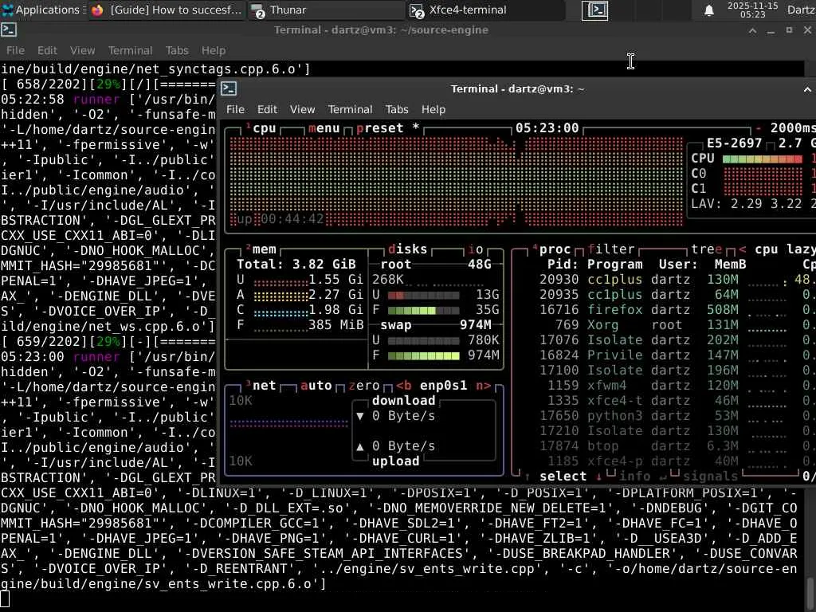Open the btop menu button
This screenshot has width=816, height=612.
point(324,128)
